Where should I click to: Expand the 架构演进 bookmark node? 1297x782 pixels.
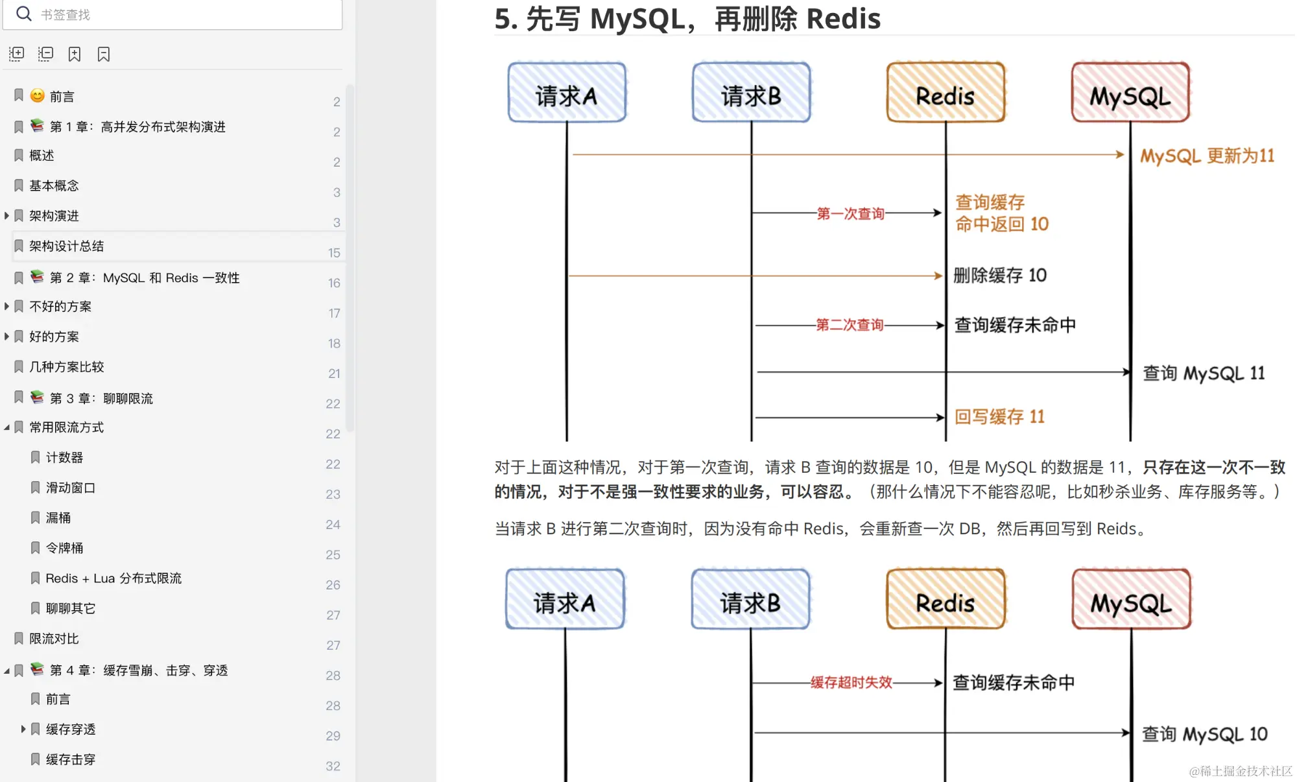point(6,216)
